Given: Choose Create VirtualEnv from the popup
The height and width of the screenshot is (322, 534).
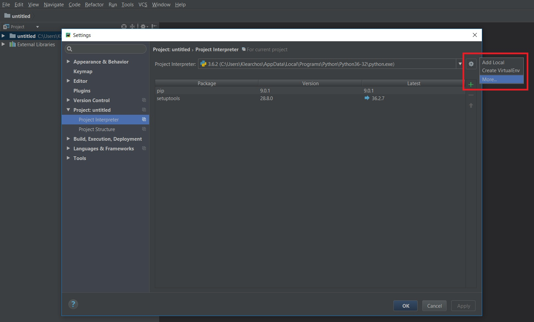Looking at the screenshot, I should coord(501,70).
